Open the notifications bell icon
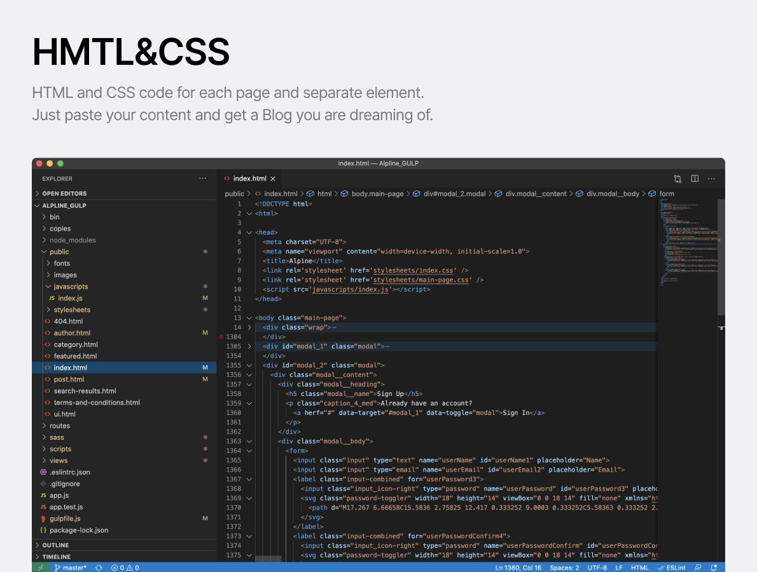The width and height of the screenshot is (757, 572). point(714,568)
